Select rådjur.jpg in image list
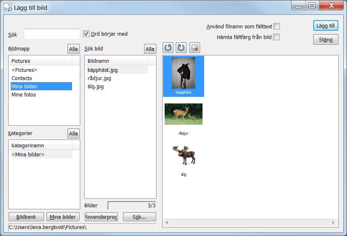Image resolution: width=347 pixels, height=236 pixels. tap(116, 78)
